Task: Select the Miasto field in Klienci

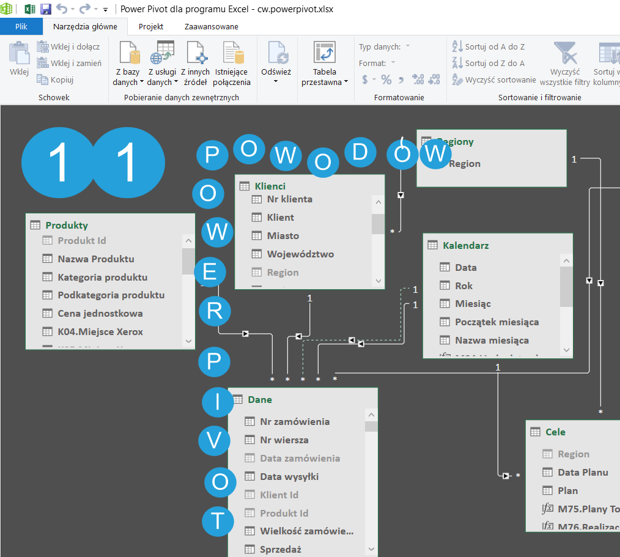Action: pyautogui.click(x=282, y=235)
